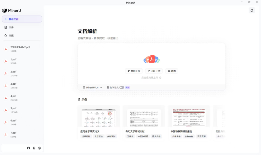
Task: Click the 内测 beta badge next to toggle
Action: (x=127, y=87)
